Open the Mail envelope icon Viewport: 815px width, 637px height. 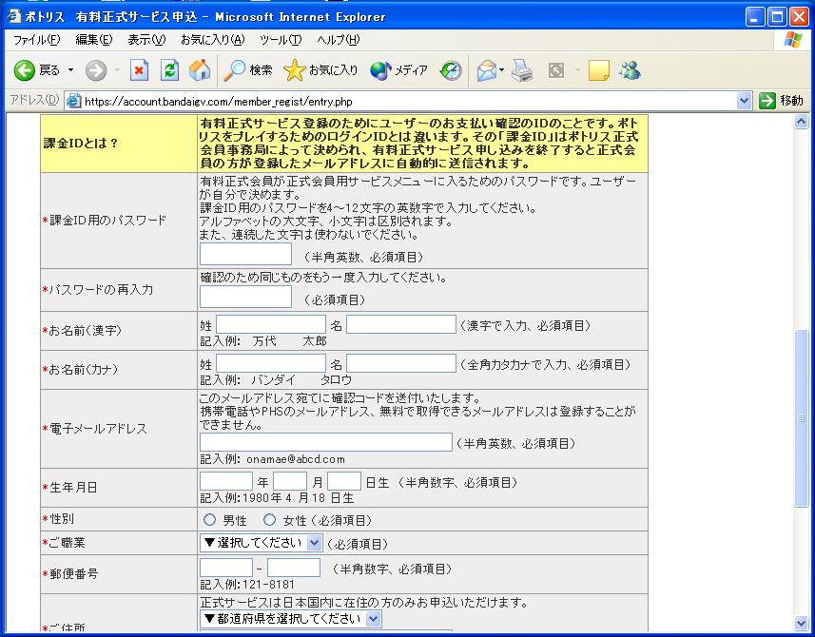(487, 70)
